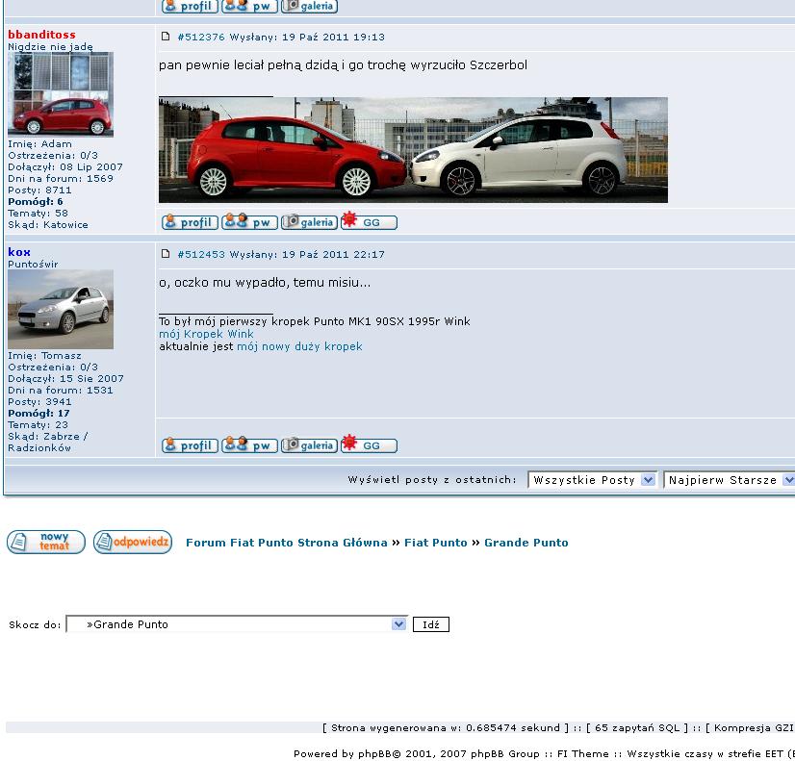Screen dimensions: 795x761
Task: Send private message (pw) to bbanditoss
Action: coord(249,222)
